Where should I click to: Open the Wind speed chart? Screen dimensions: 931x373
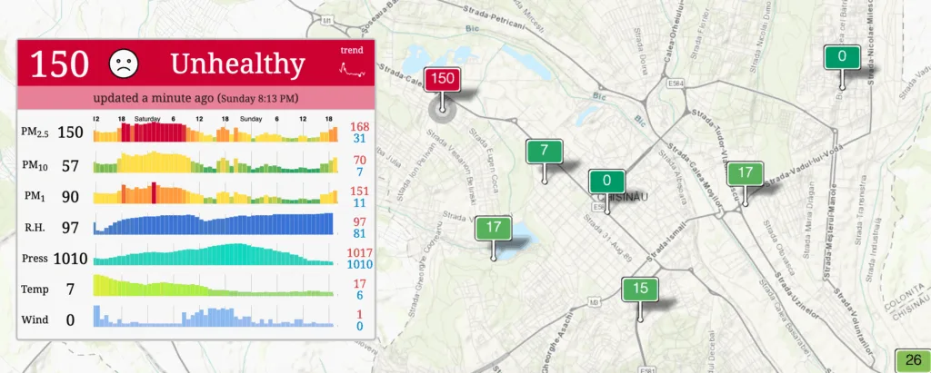click(x=215, y=318)
